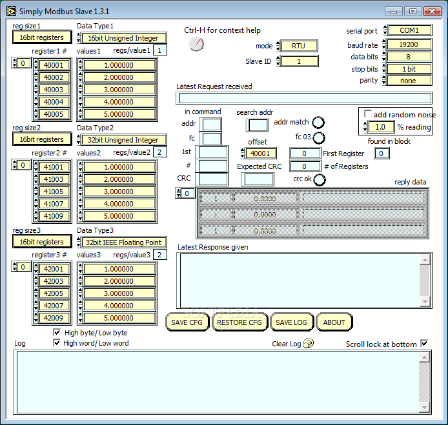This screenshot has height=425, width=448.
Task: Click register 40003 field
Action: tap(54, 90)
